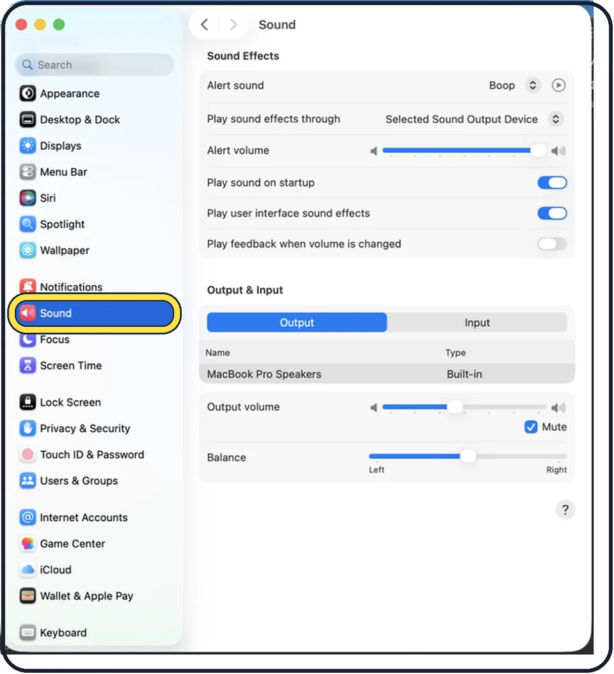Open the Wallpaper icon
The height and width of the screenshot is (674, 614).
pyautogui.click(x=28, y=250)
